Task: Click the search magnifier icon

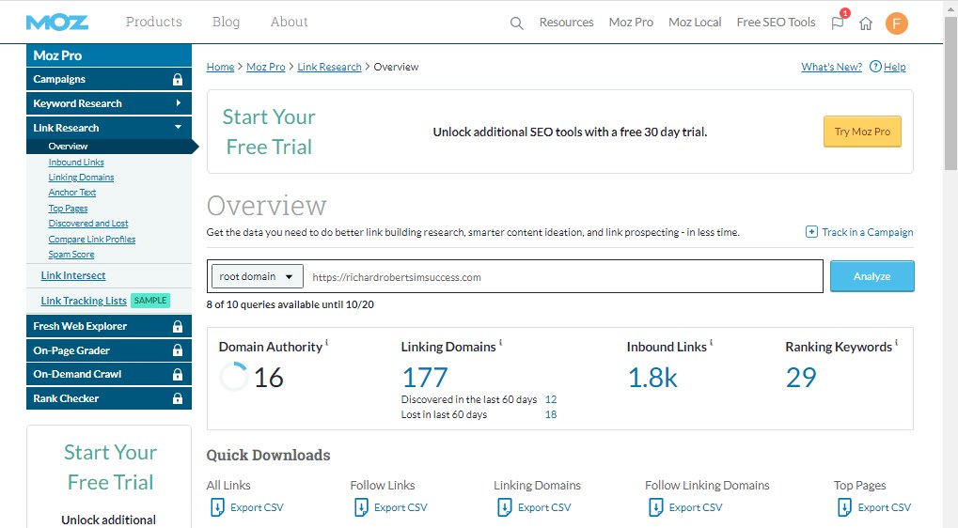Action: point(516,23)
